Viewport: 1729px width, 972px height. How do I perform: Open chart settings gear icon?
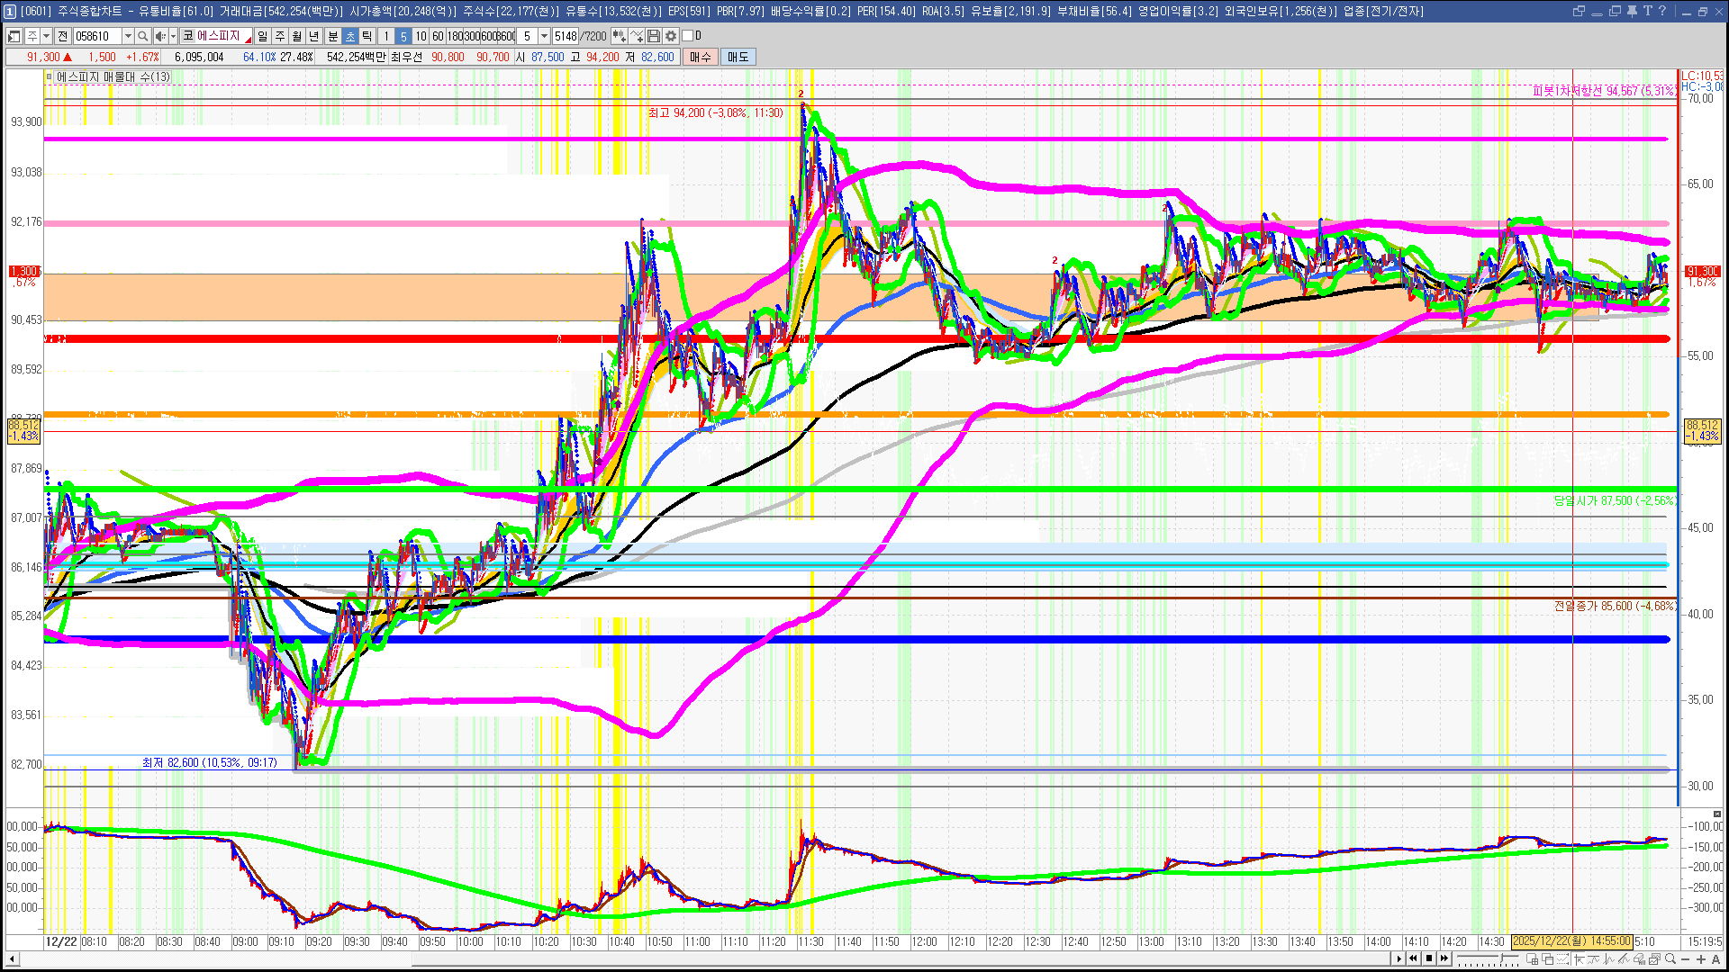coord(672,36)
